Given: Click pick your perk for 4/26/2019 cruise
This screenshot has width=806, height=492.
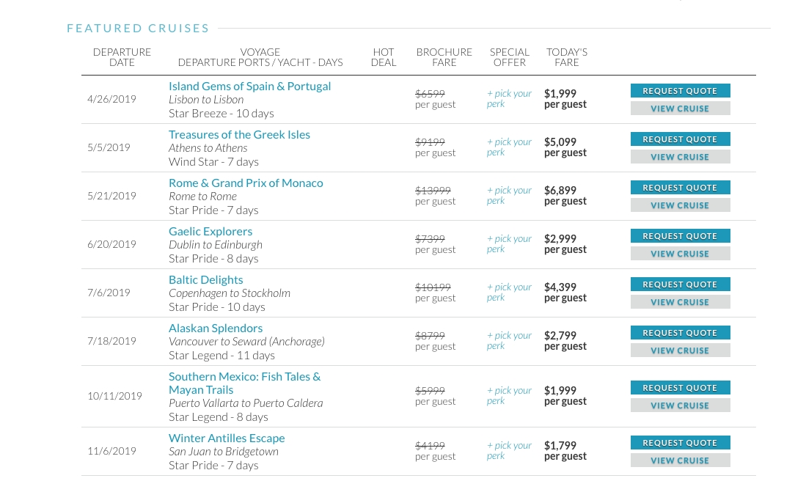Looking at the screenshot, I should [x=509, y=99].
